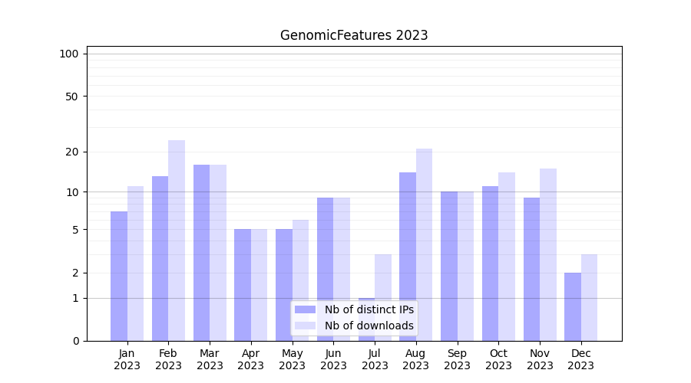Select the 'Dec 2023' x-axis label
Screen dimensions: 691x383
coord(581,359)
